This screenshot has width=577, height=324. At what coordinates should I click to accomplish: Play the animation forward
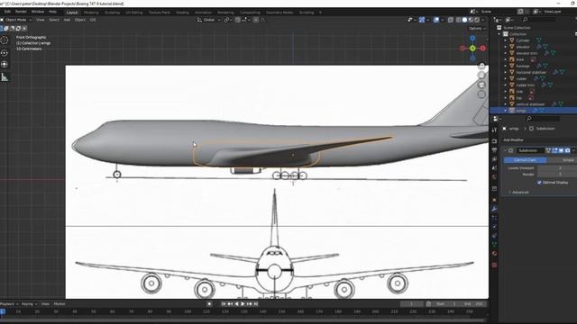(x=243, y=304)
